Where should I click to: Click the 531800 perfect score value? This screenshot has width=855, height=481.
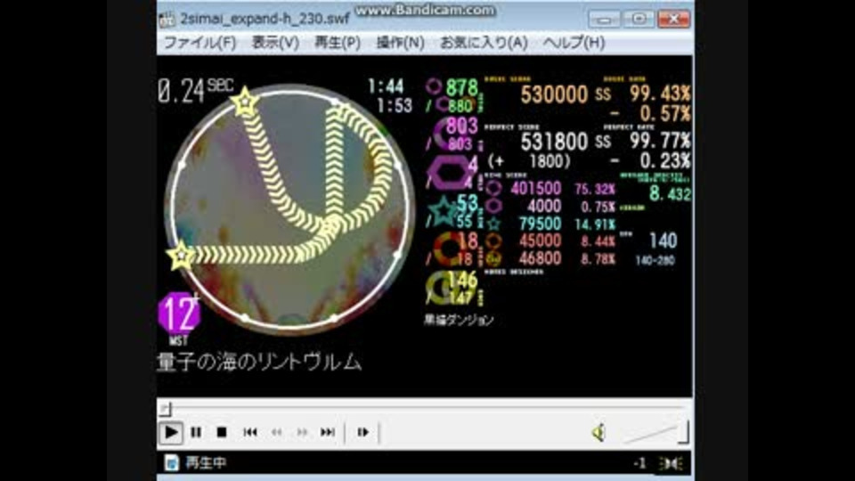[554, 142]
